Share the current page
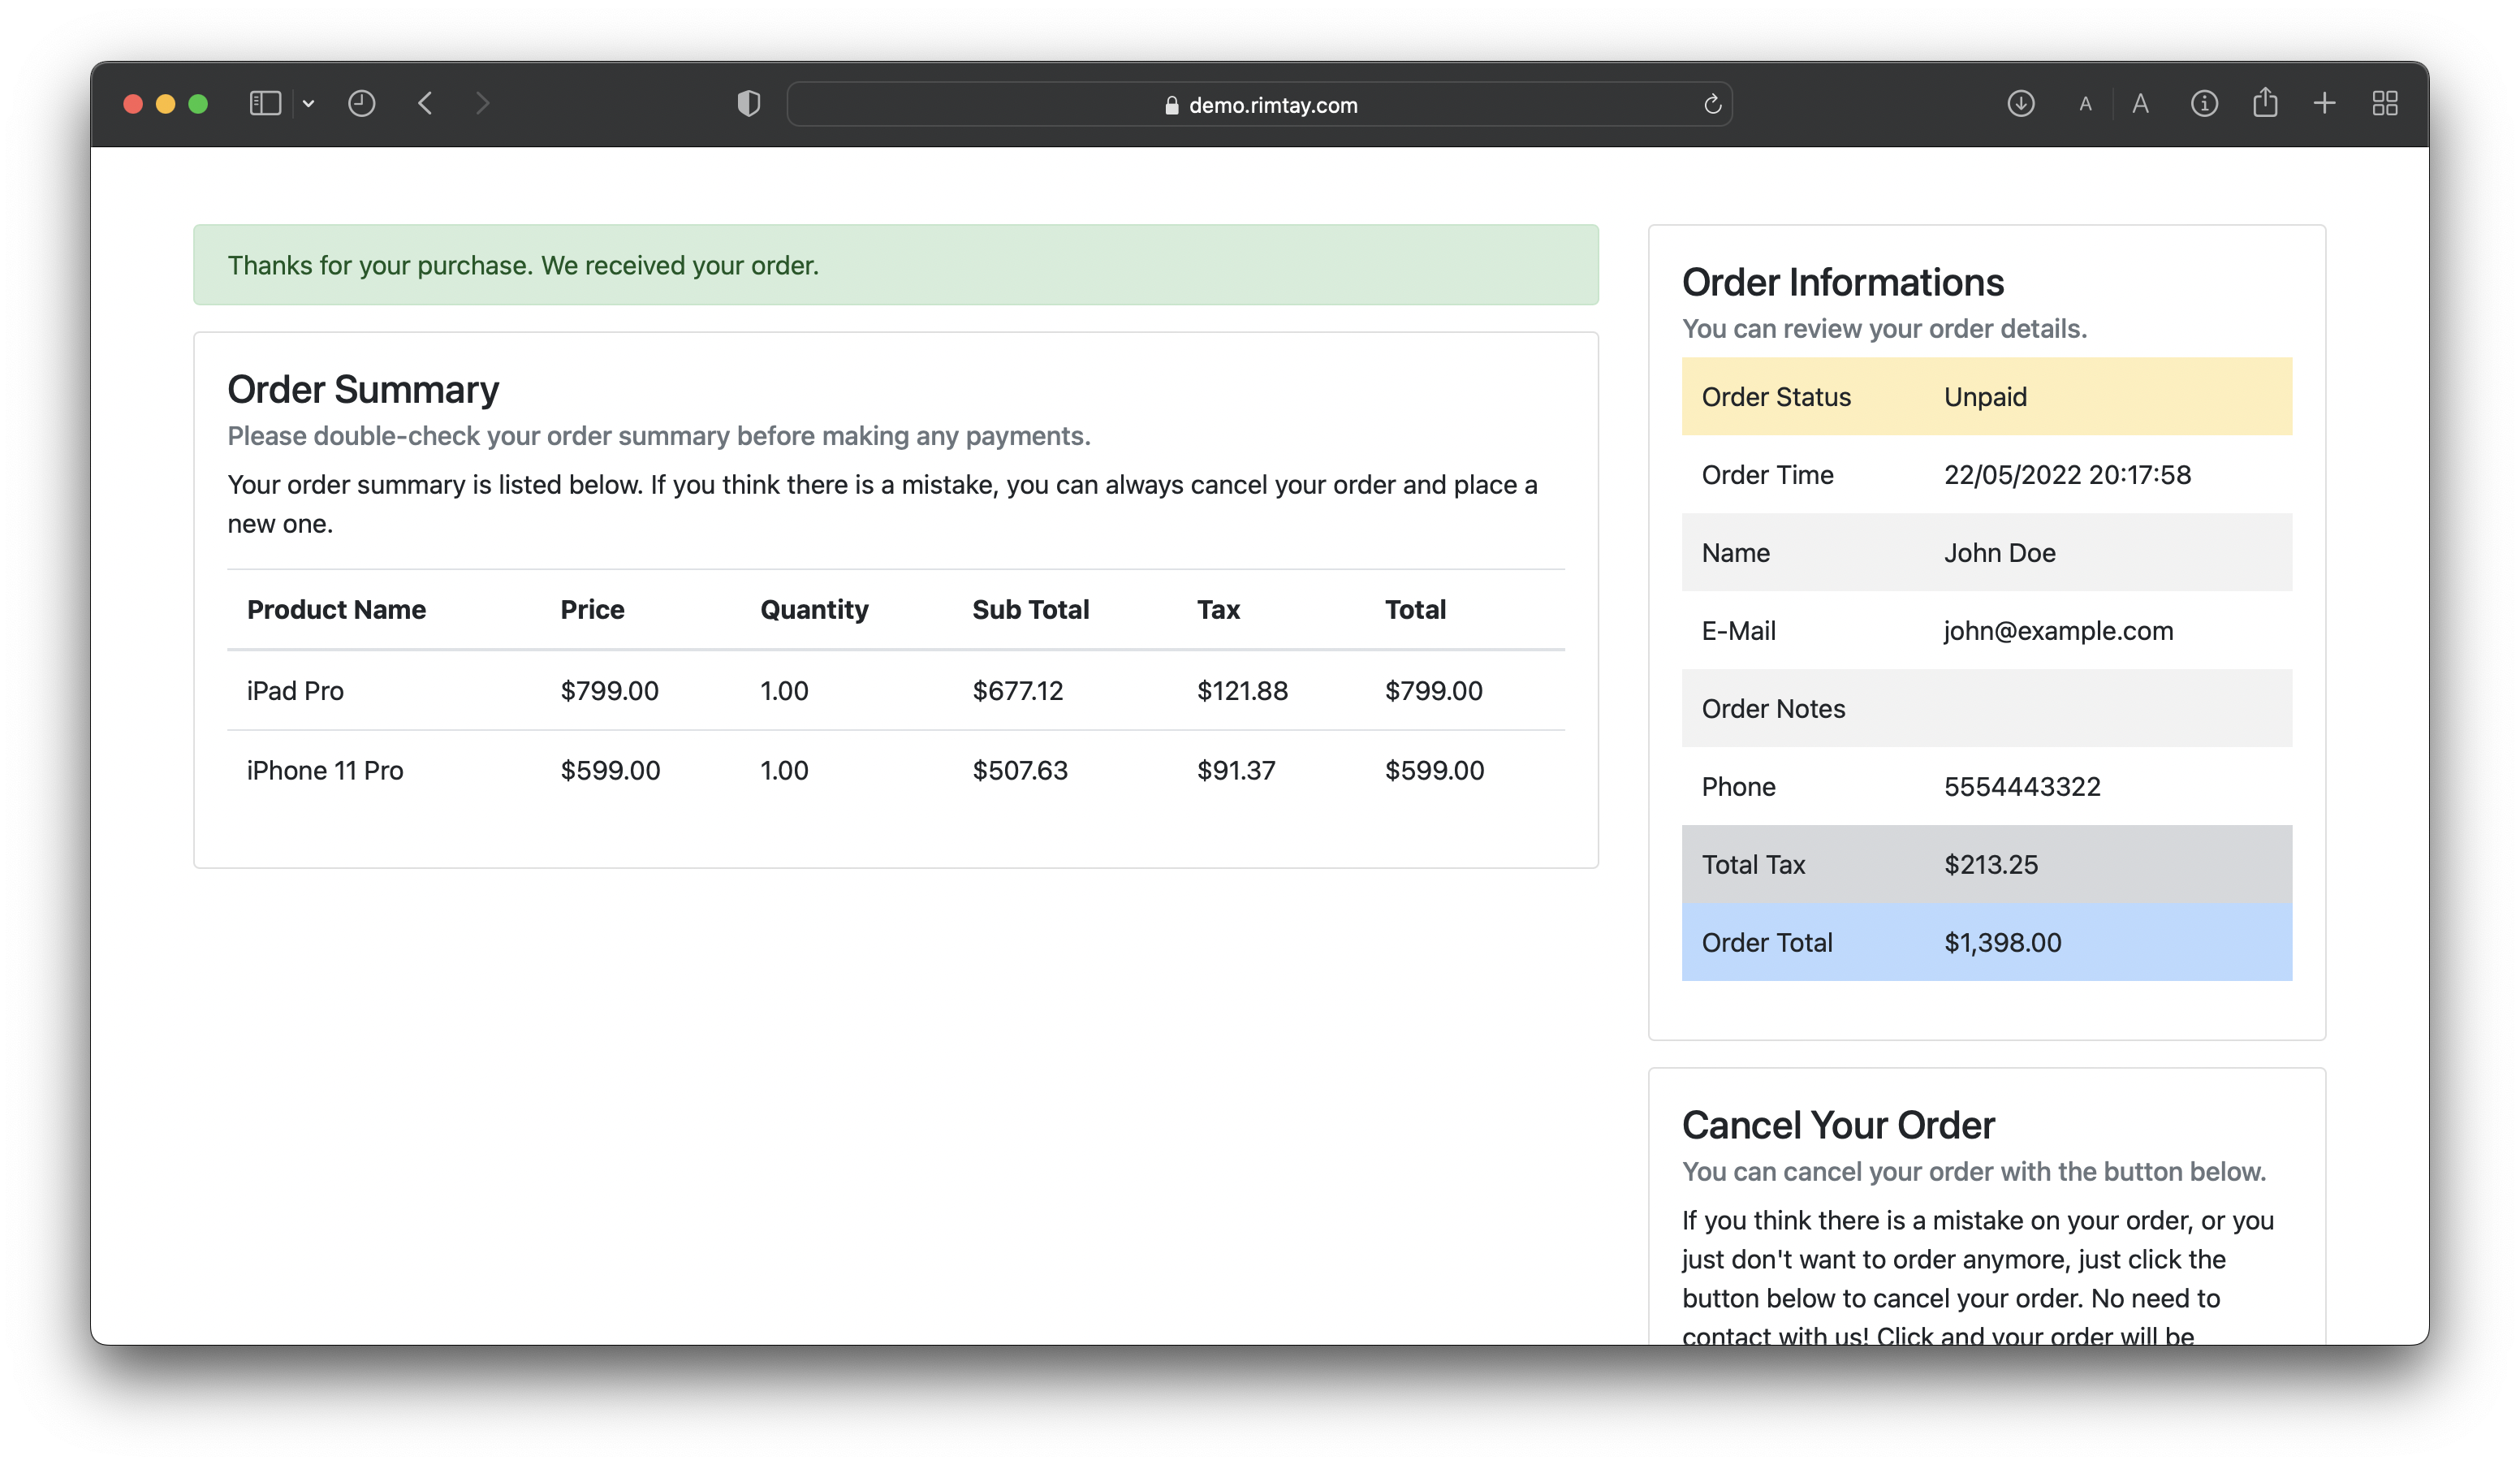This screenshot has width=2520, height=1465. pos(2265,103)
